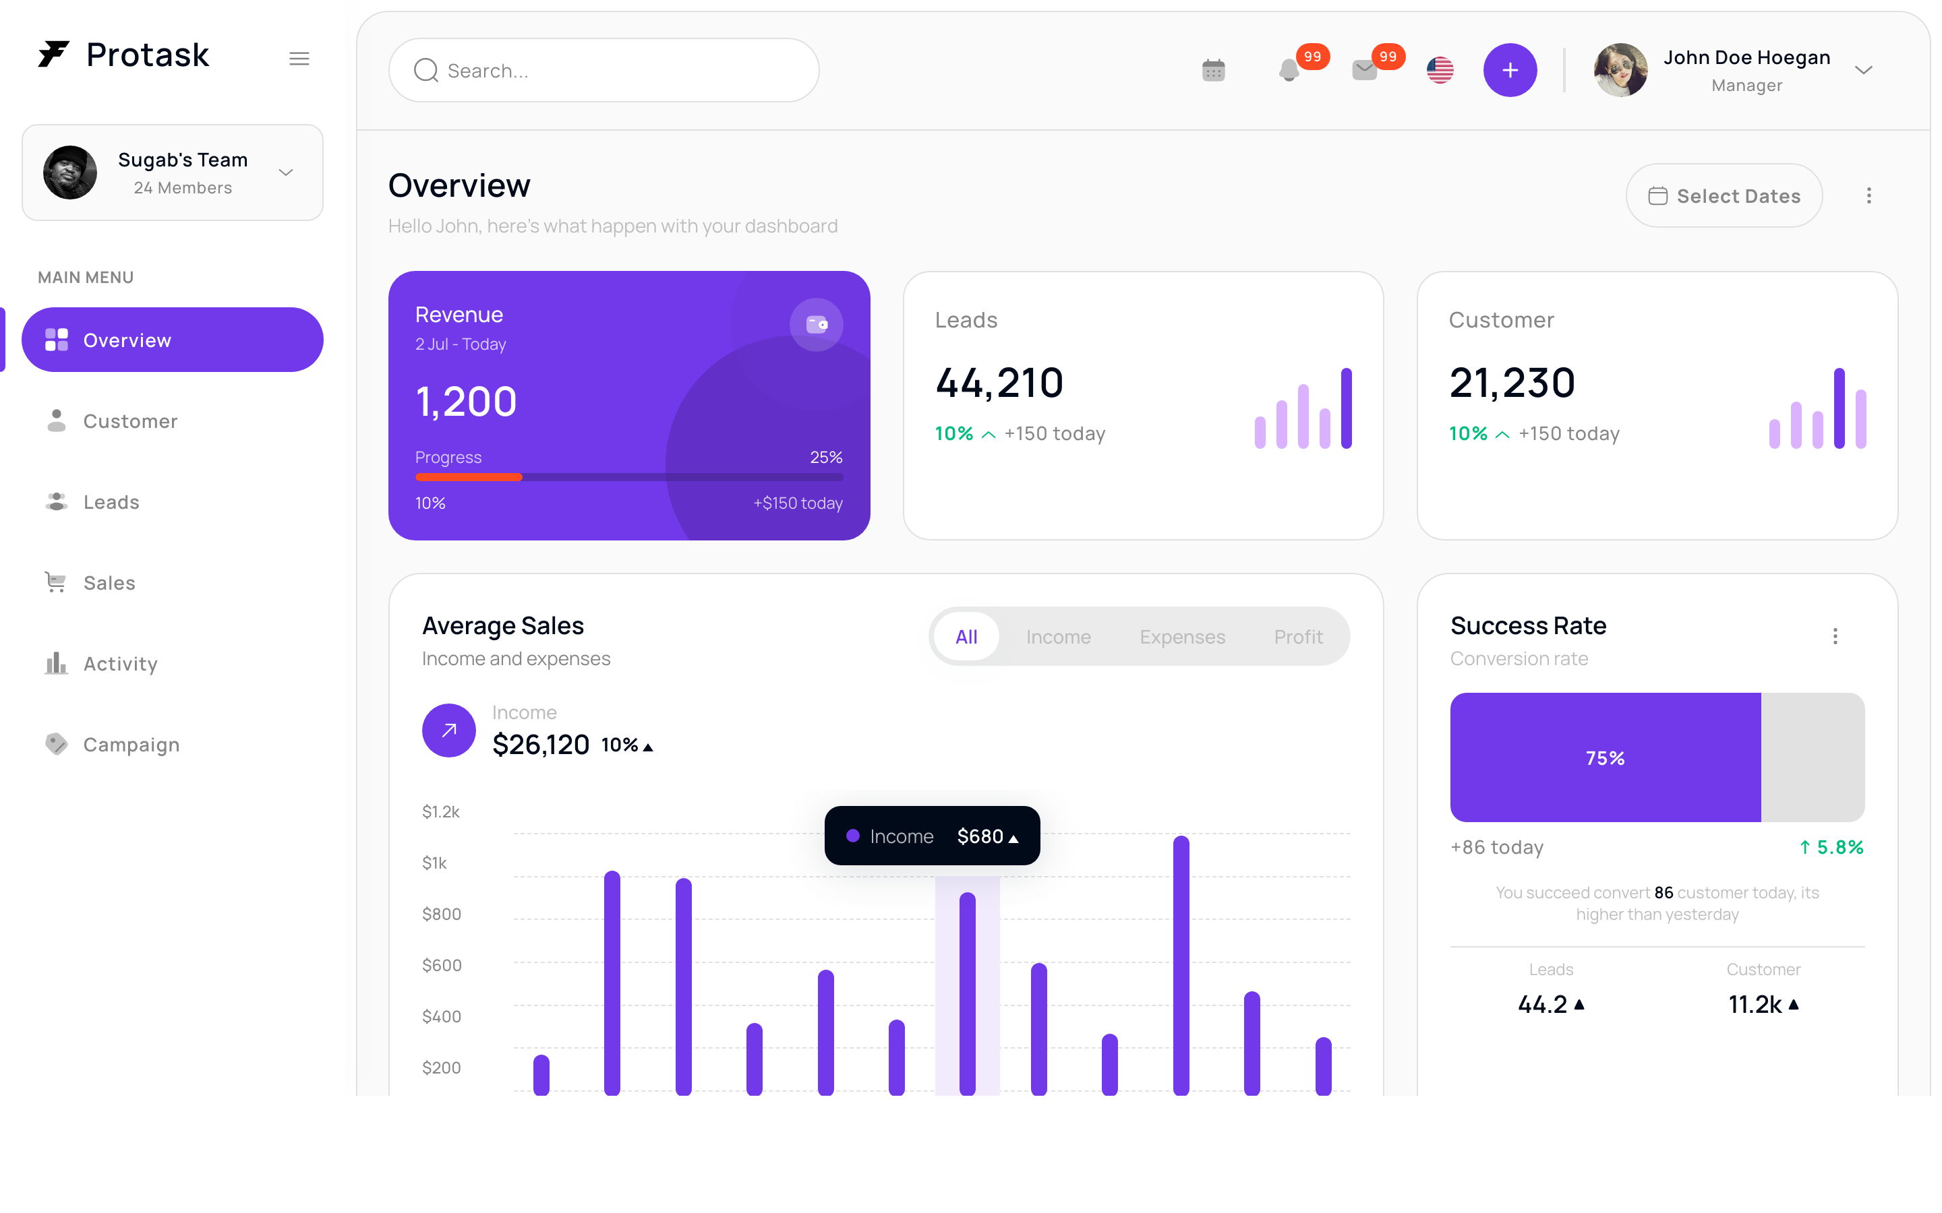Image resolution: width=1942 pixels, height=1213 pixels.
Task: Click the $1.2k axis label
Action: [x=440, y=812]
